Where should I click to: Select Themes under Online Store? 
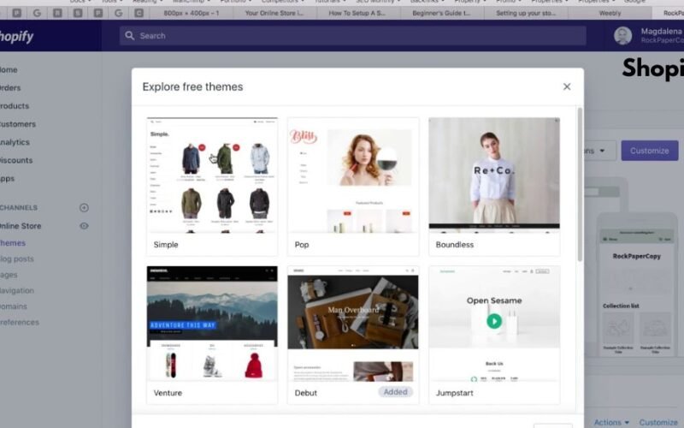tap(13, 243)
